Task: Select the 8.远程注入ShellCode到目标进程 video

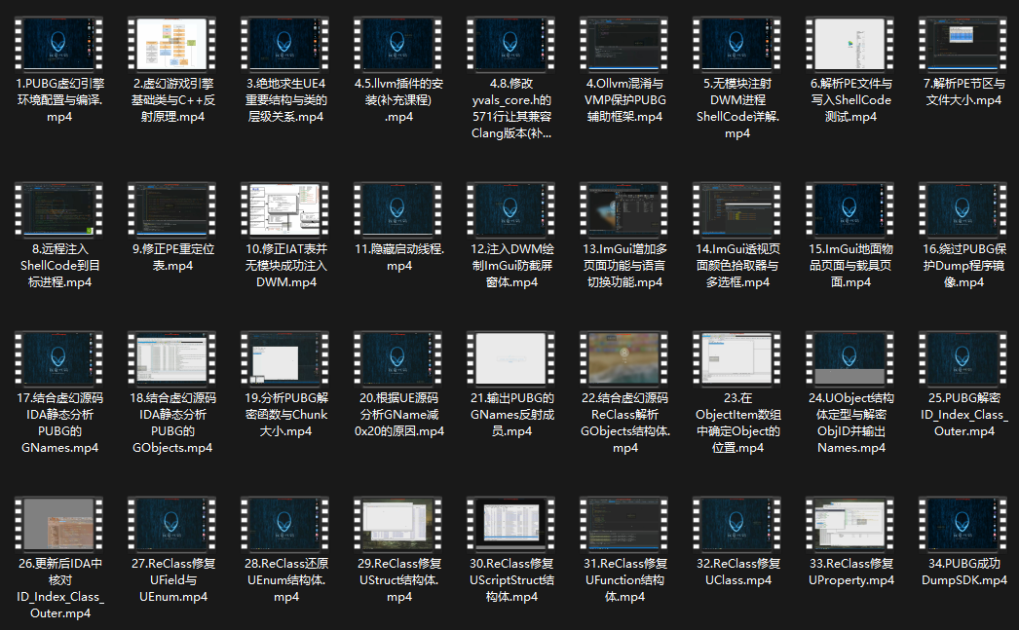Action: [x=59, y=211]
